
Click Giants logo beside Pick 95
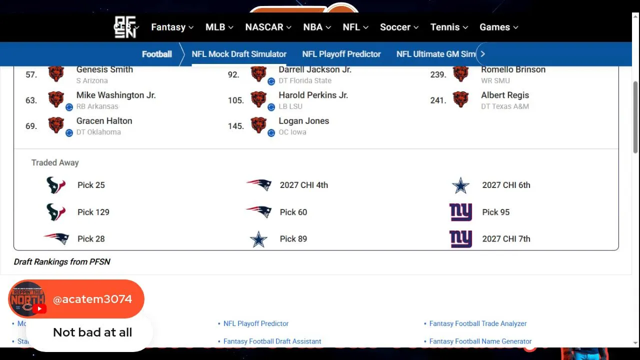coord(460,212)
